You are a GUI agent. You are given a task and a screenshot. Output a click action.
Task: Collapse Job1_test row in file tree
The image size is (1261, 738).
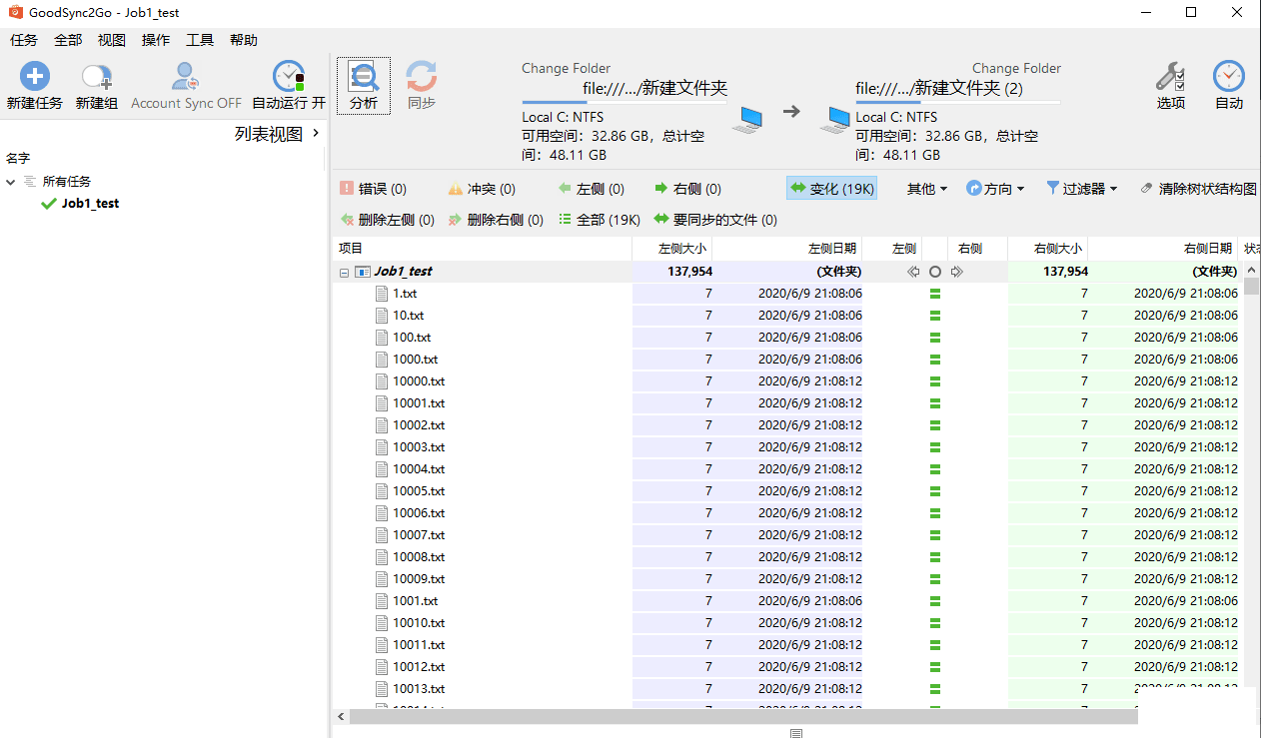click(344, 272)
